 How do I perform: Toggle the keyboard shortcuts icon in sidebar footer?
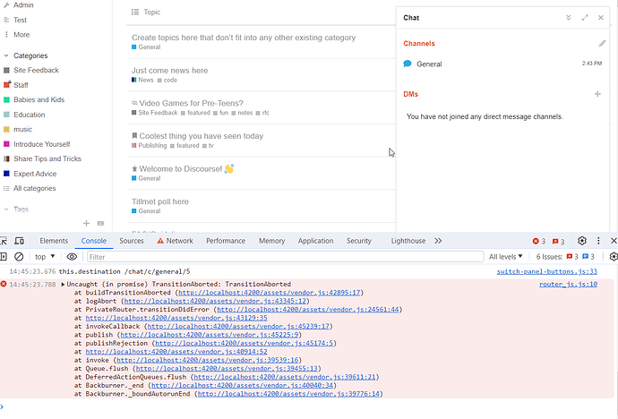(100, 223)
